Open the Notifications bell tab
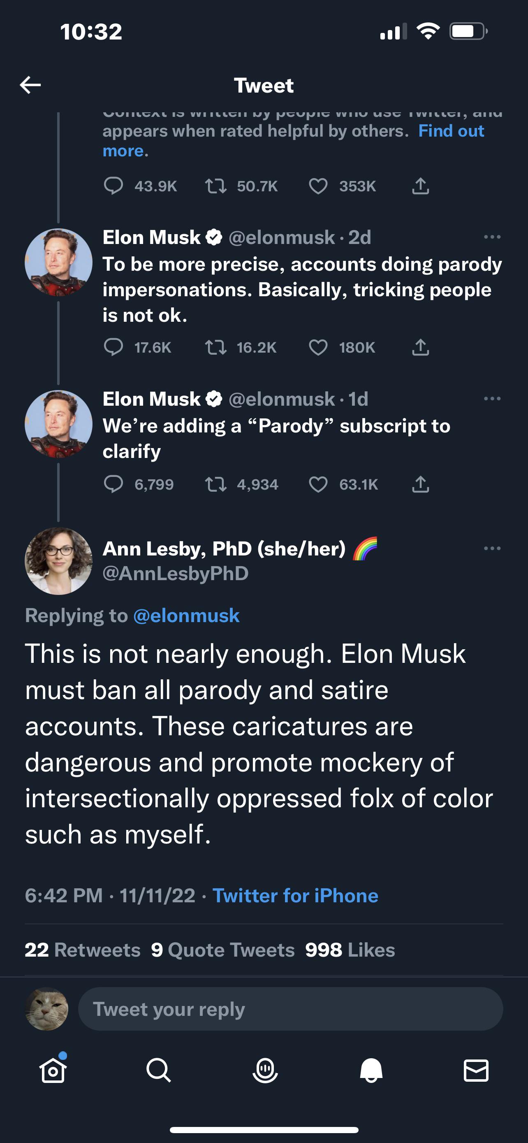 [x=371, y=1070]
